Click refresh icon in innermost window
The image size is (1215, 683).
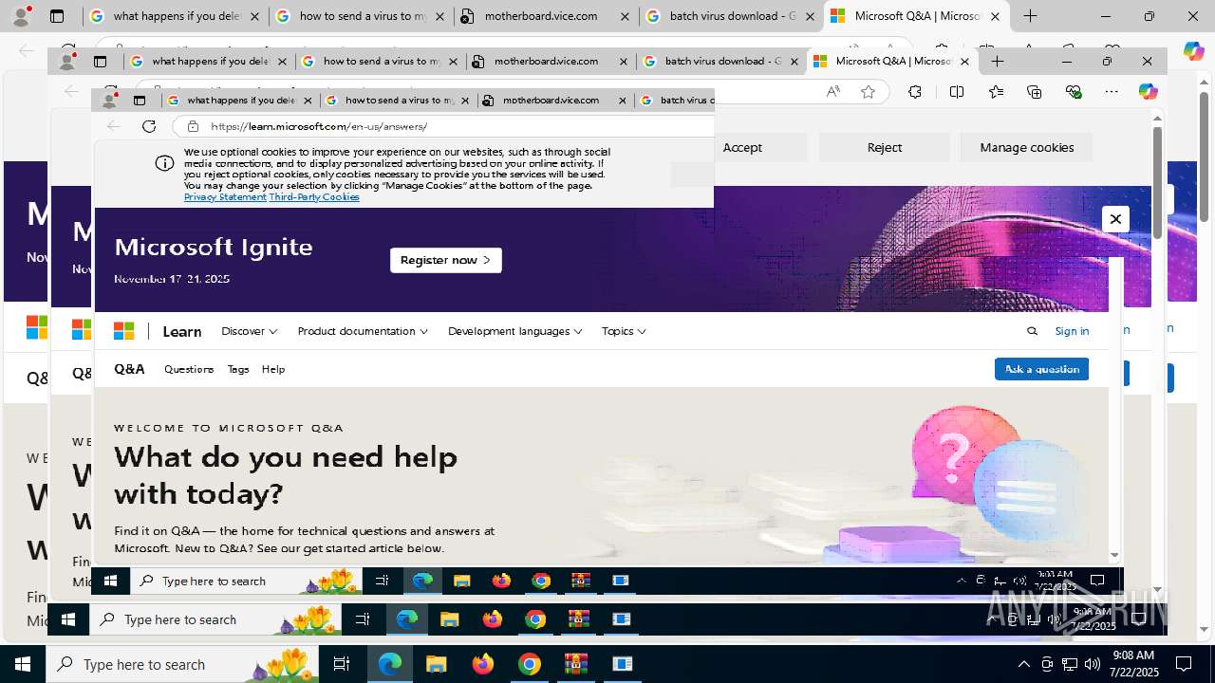pos(149,126)
